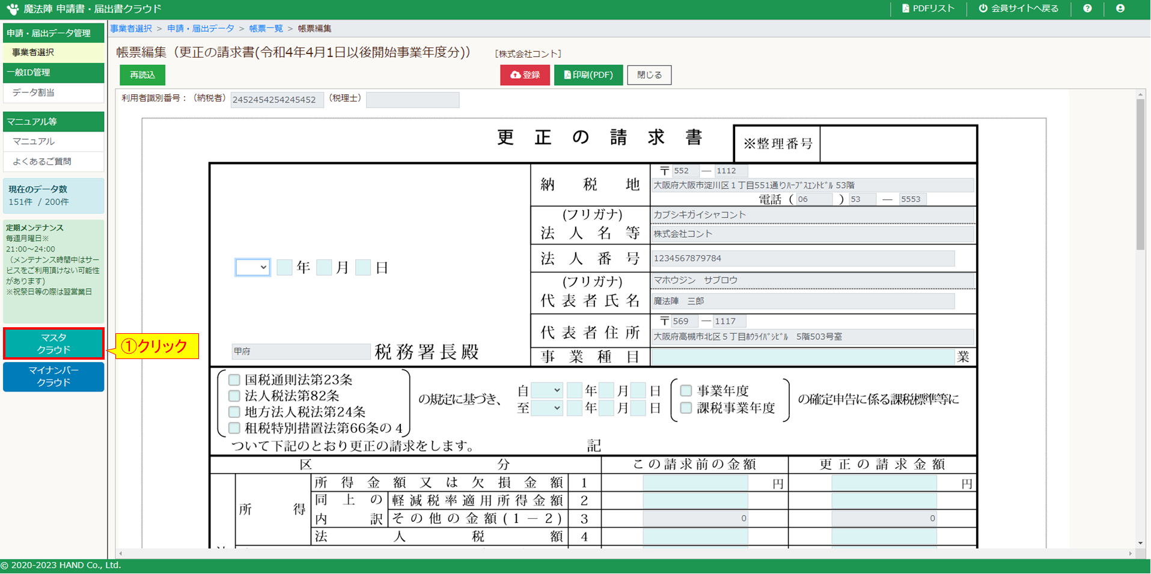Click row 1 更正の請求金額 field
This screenshot has width=1151, height=574.
click(x=884, y=483)
